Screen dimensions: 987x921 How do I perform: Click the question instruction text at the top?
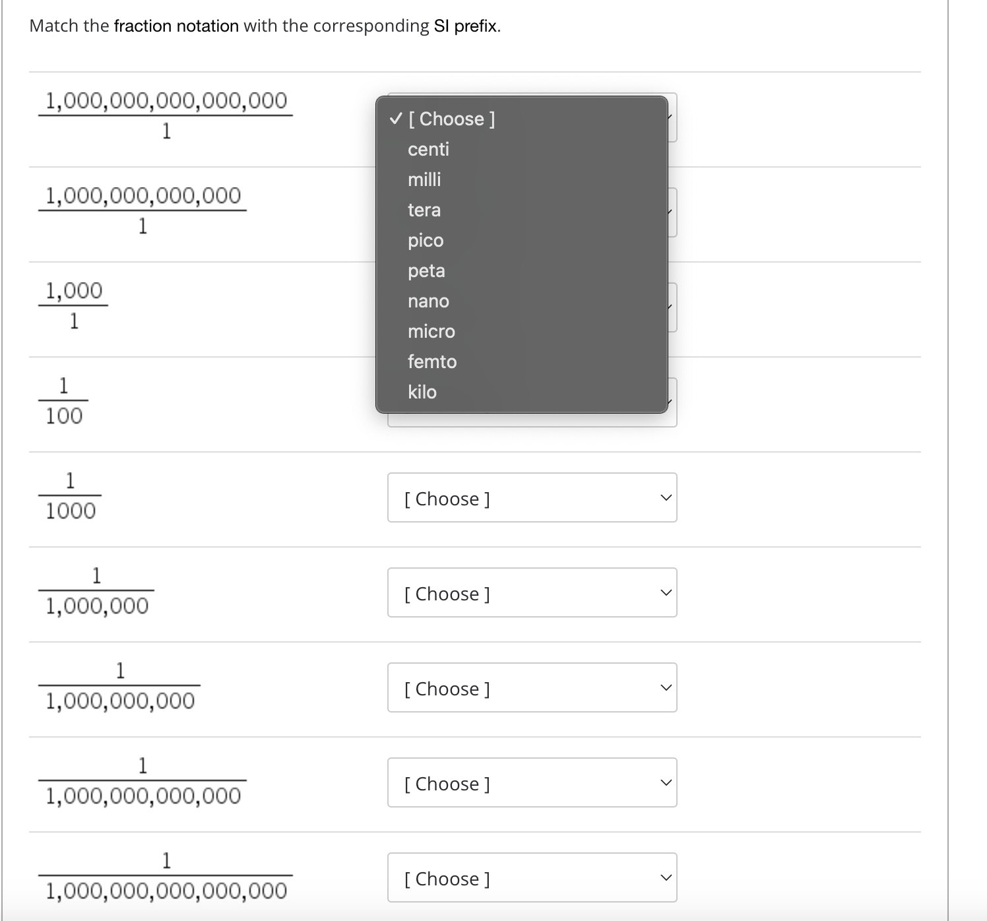pyautogui.click(x=264, y=26)
